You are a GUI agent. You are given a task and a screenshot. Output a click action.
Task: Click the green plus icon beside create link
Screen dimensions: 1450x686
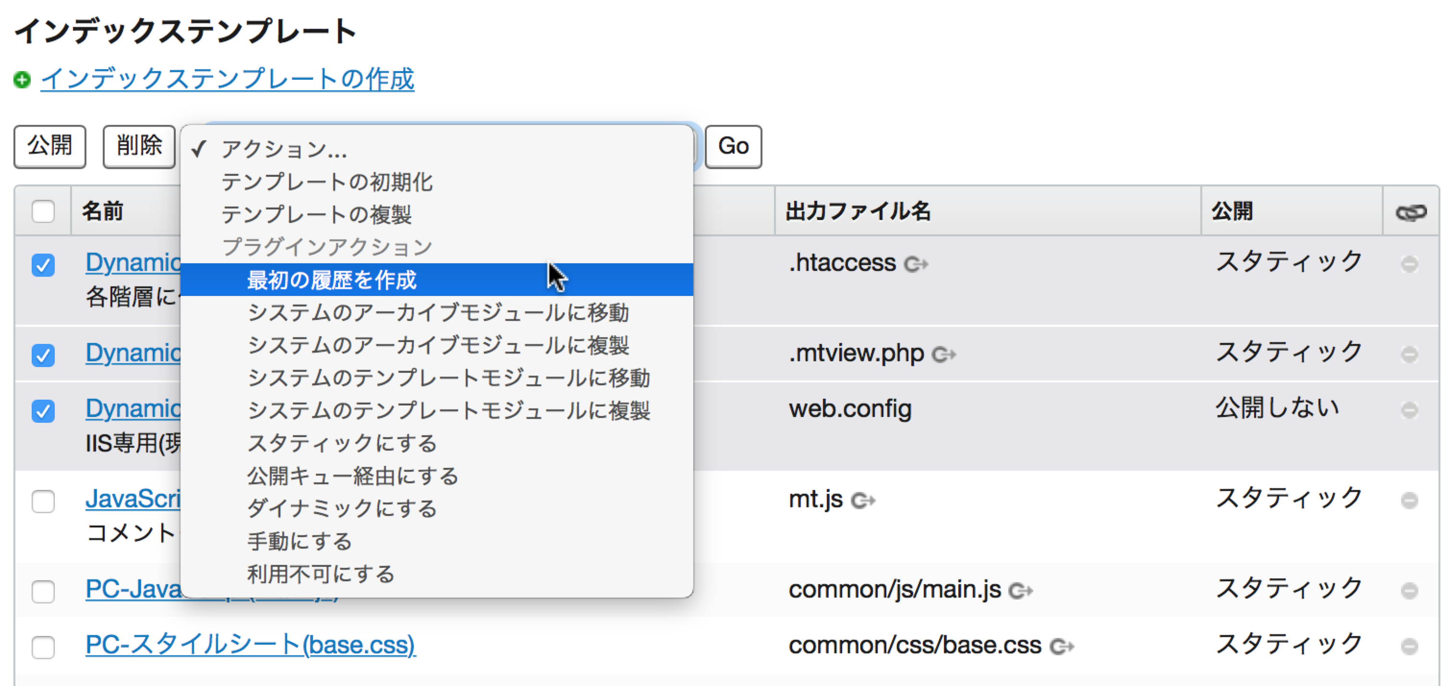tap(22, 80)
